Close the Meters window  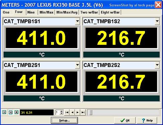click(x=158, y=5)
